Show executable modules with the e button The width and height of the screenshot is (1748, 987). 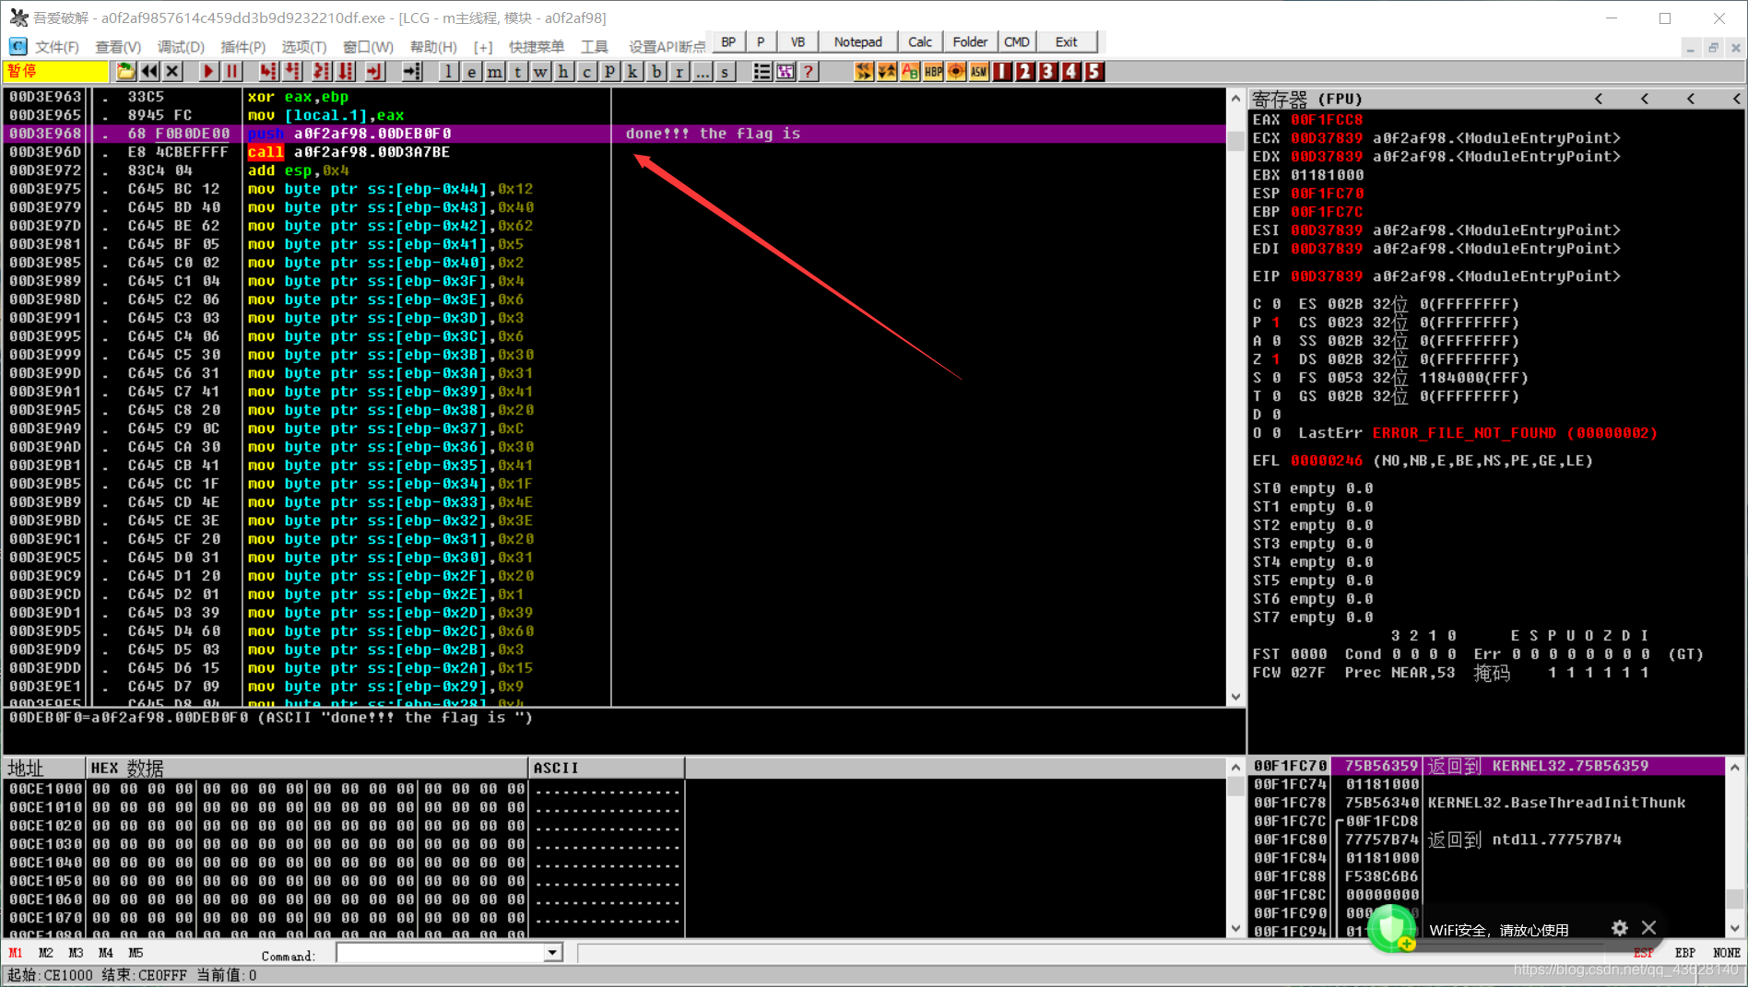point(471,72)
